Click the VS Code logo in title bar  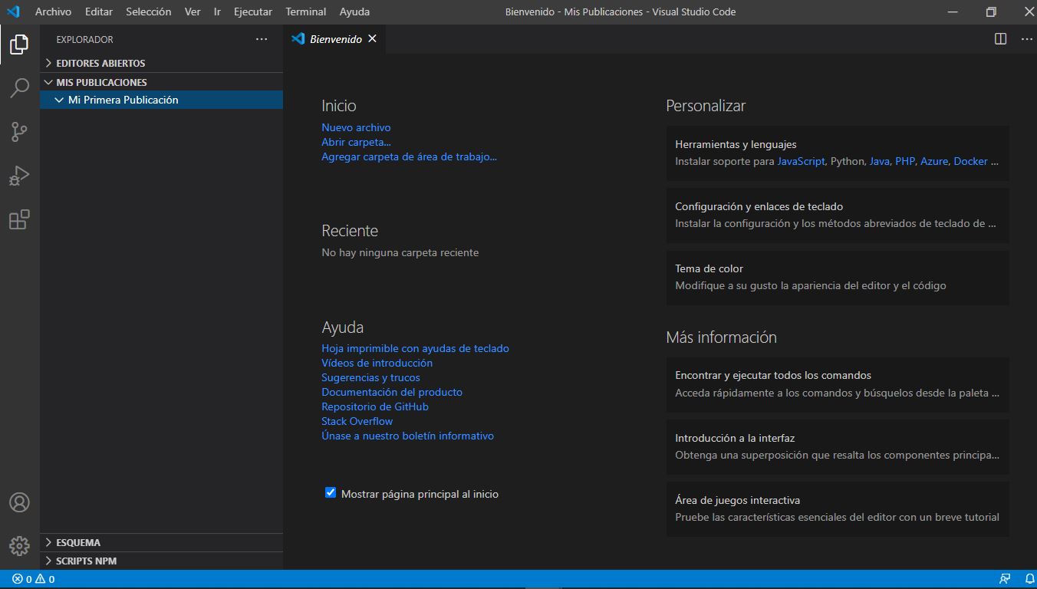pyautogui.click(x=13, y=12)
